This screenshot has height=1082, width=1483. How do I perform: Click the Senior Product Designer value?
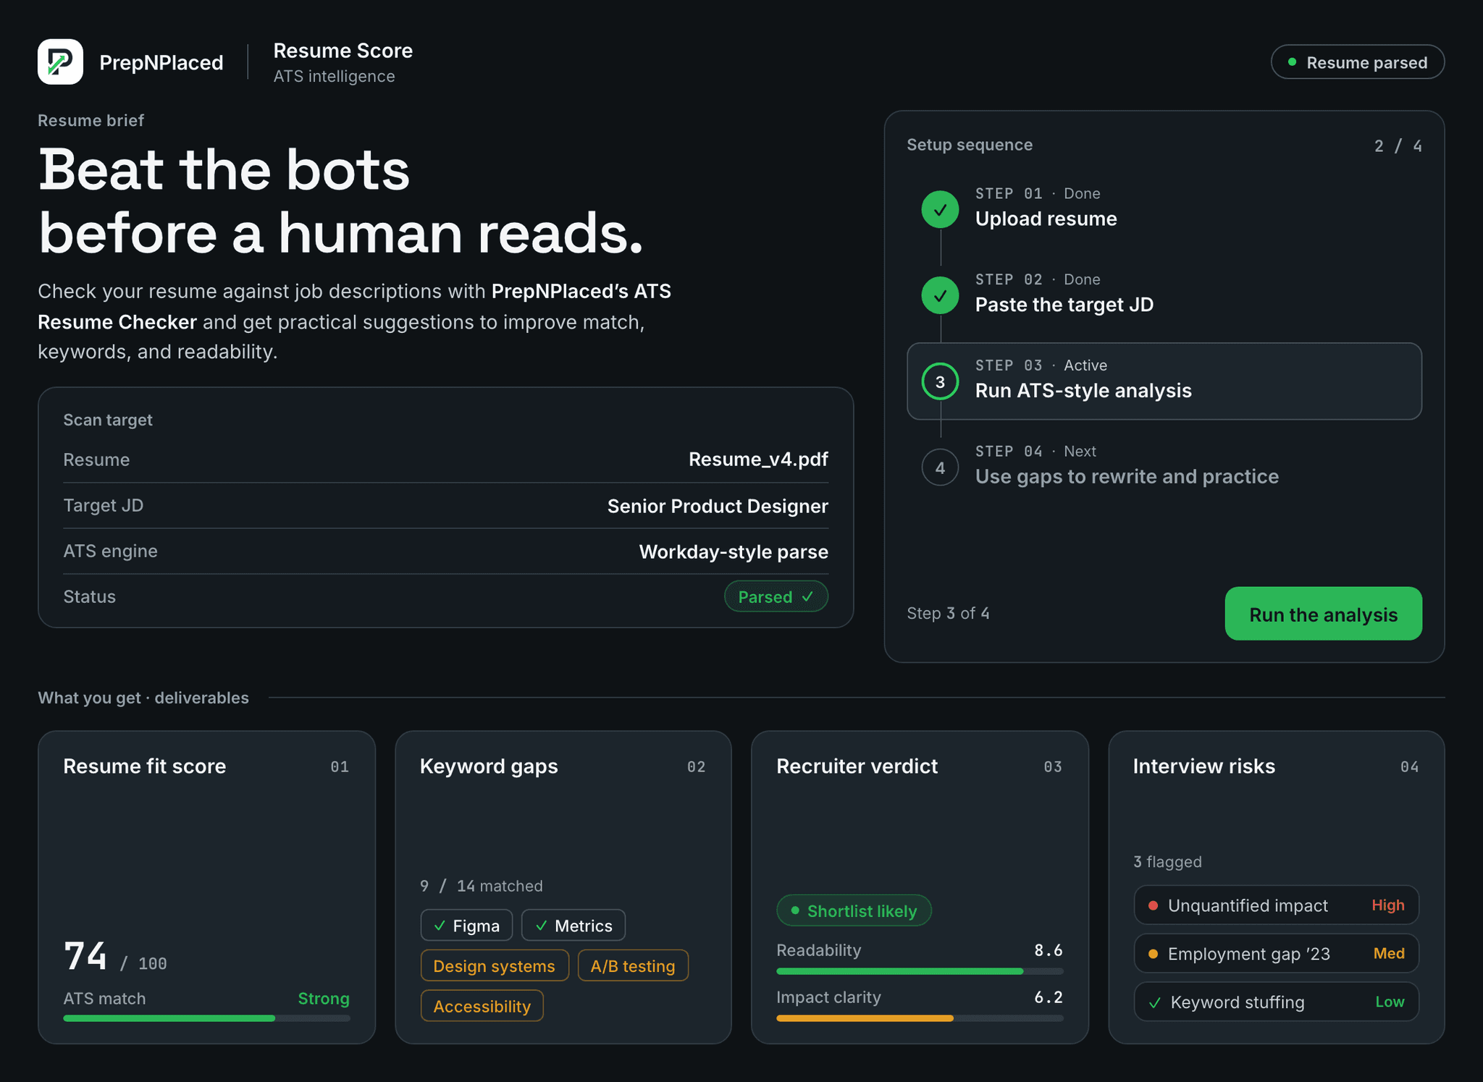click(718, 506)
